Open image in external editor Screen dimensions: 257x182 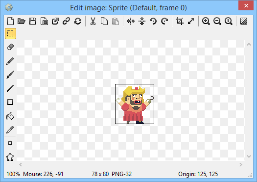click(x=55, y=21)
